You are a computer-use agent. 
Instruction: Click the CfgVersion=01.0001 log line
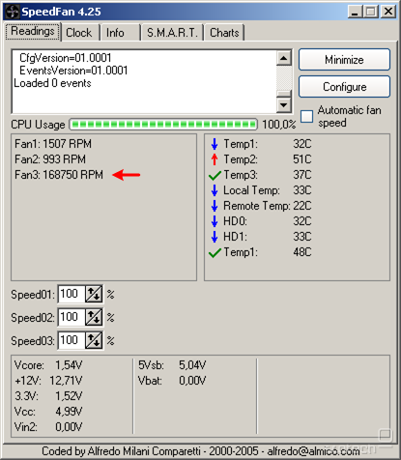(x=66, y=58)
